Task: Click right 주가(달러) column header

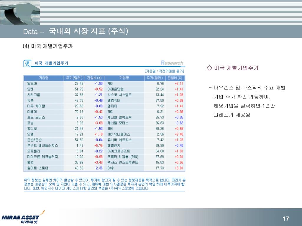Action: pyautogui.click(x=155, y=78)
